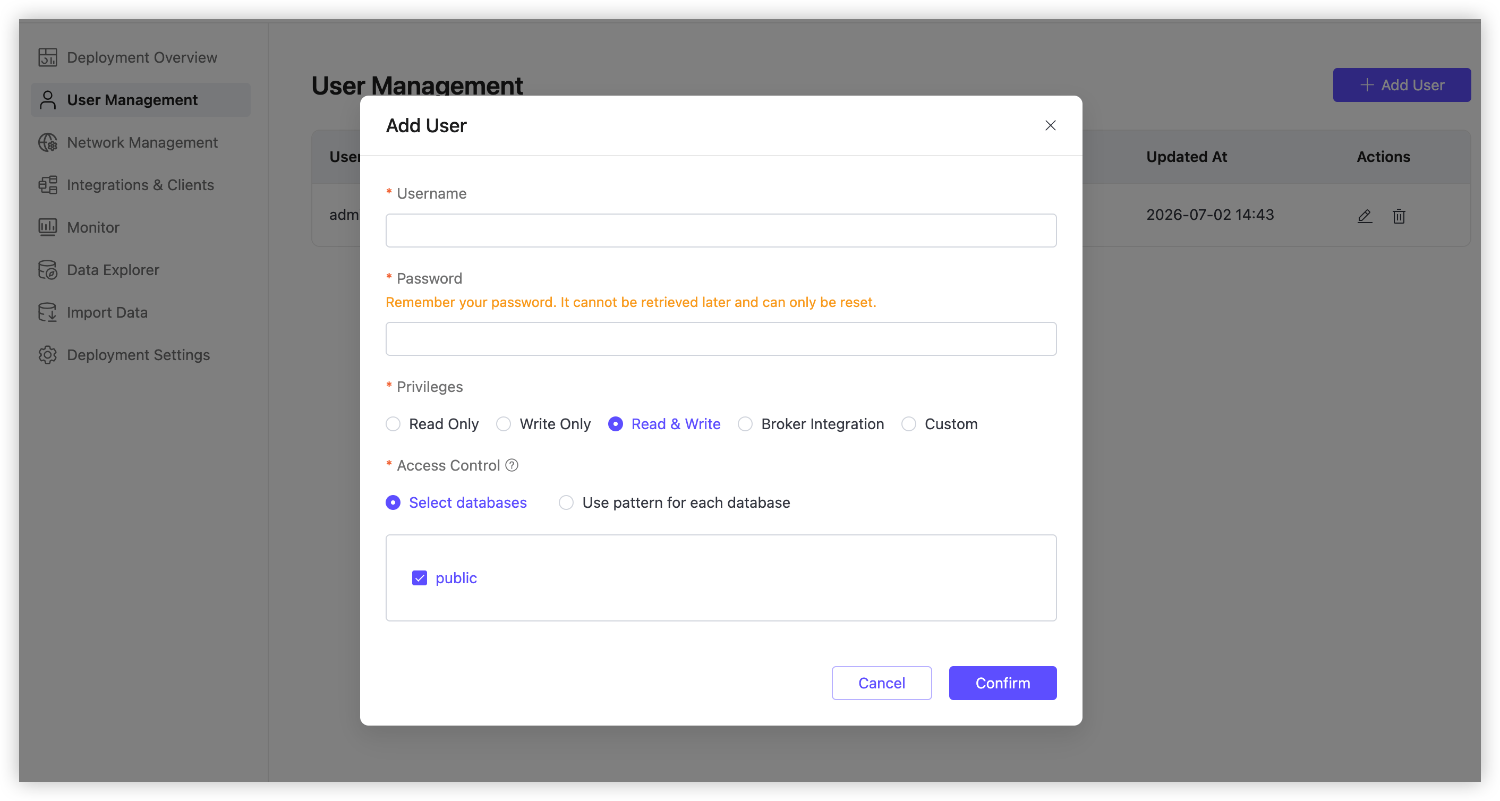Image resolution: width=1500 pixels, height=801 pixels.
Task: Click the Integrations & Clients icon
Action: (x=47, y=184)
